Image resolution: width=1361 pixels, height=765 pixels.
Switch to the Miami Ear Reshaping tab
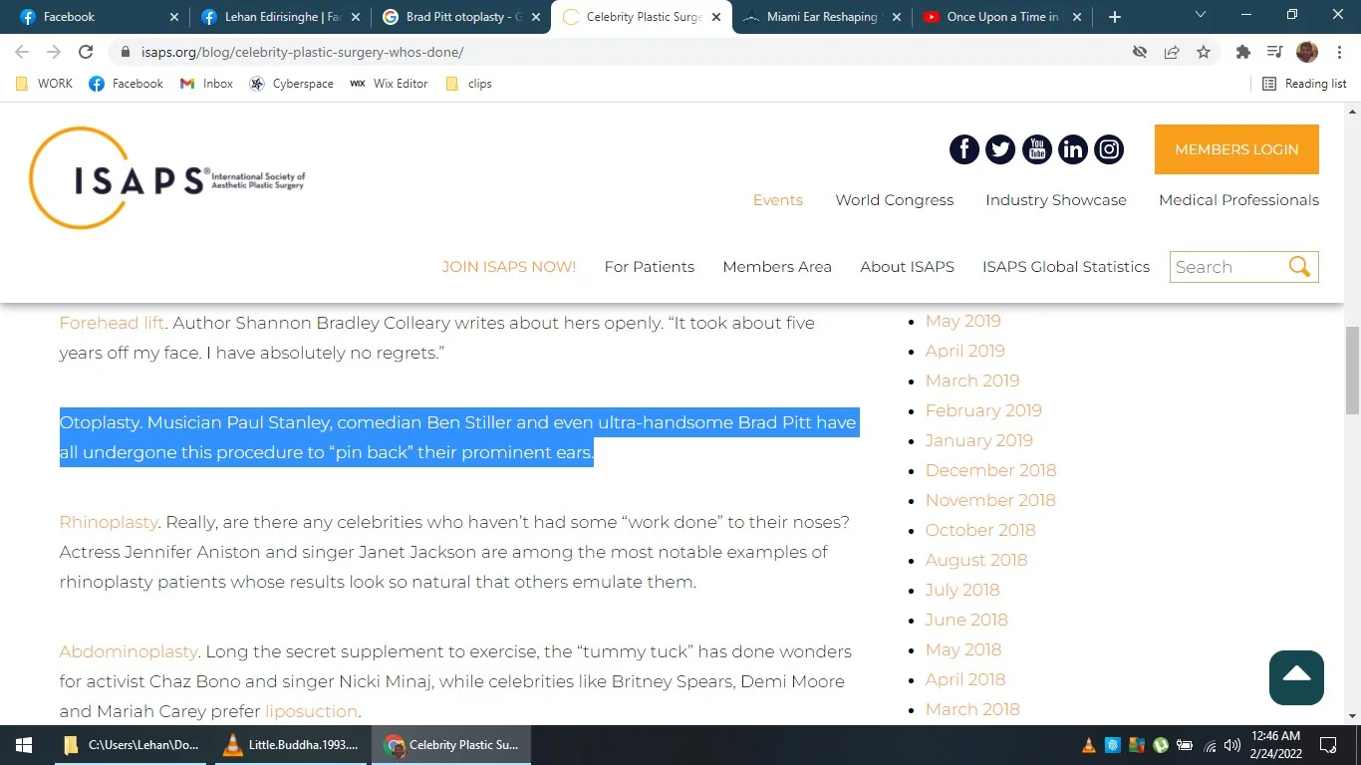coord(822,17)
